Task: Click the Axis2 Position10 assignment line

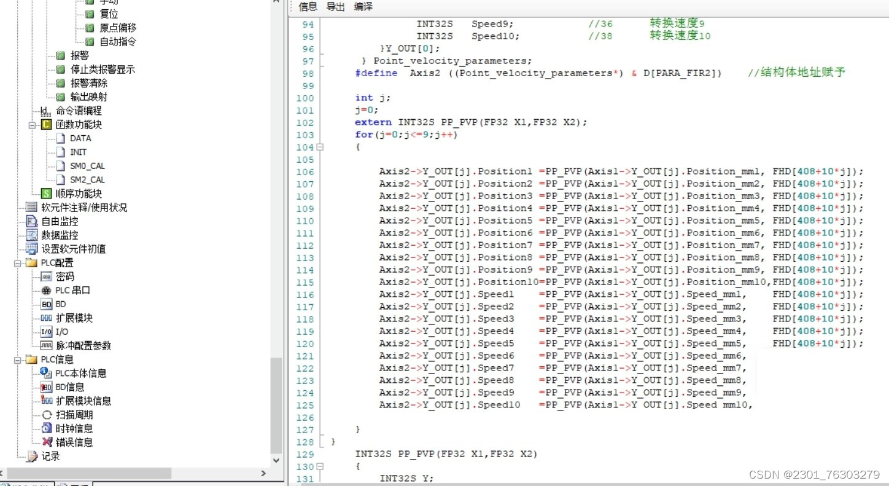Action: click(621, 282)
